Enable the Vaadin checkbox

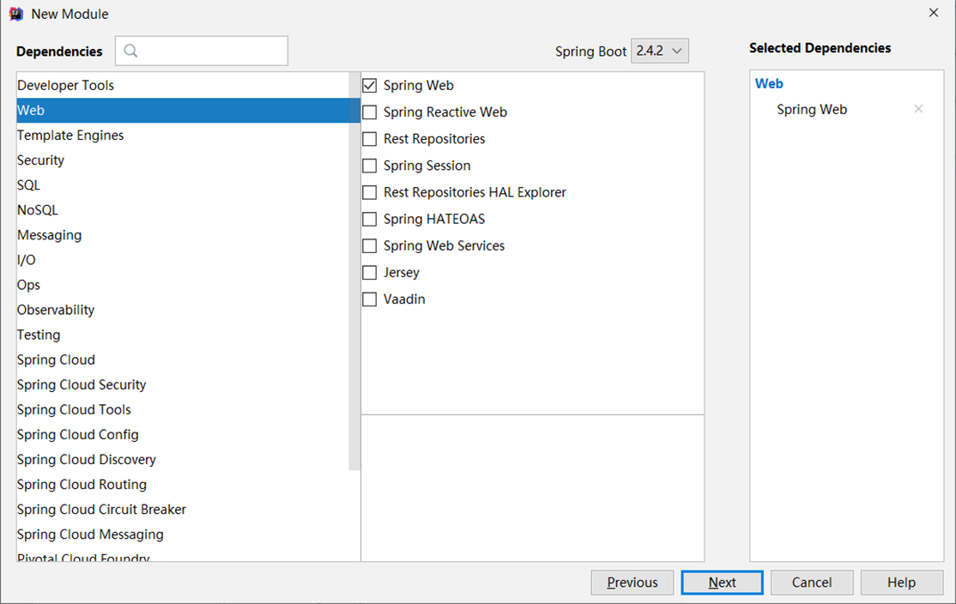pyautogui.click(x=370, y=299)
